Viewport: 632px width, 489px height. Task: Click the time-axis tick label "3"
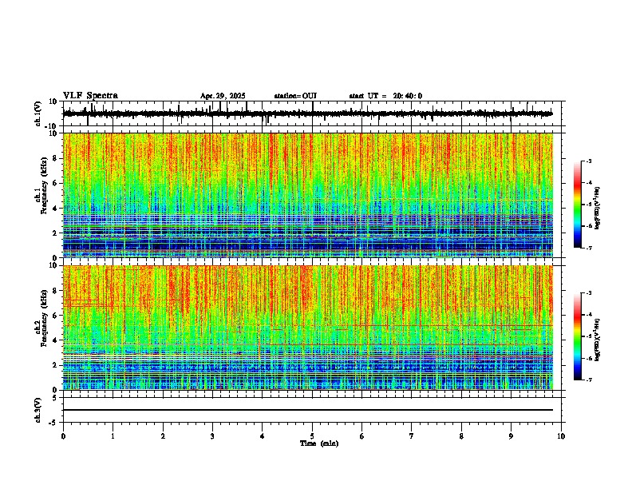(212, 436)
